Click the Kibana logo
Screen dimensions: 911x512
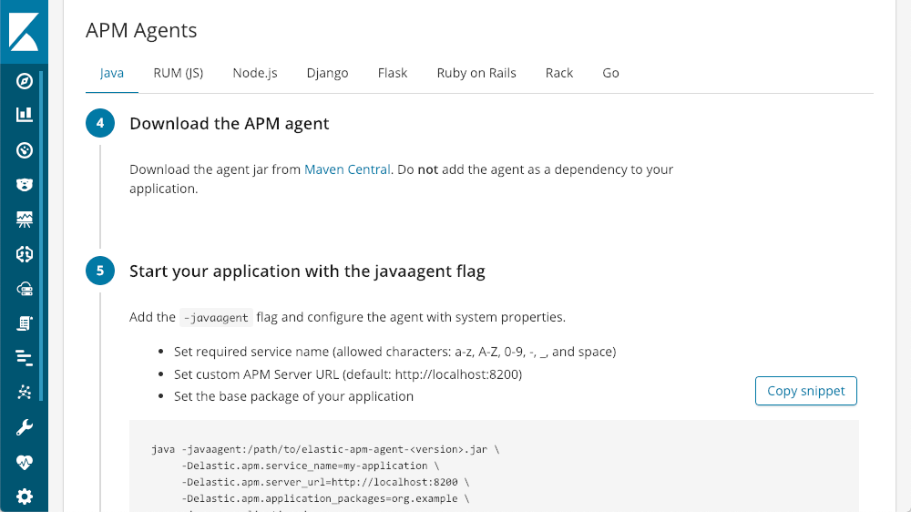pyautogui.click(x=24, y=31)
